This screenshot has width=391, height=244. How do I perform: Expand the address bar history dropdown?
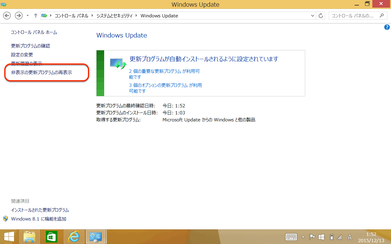click(x=312, y=16)
